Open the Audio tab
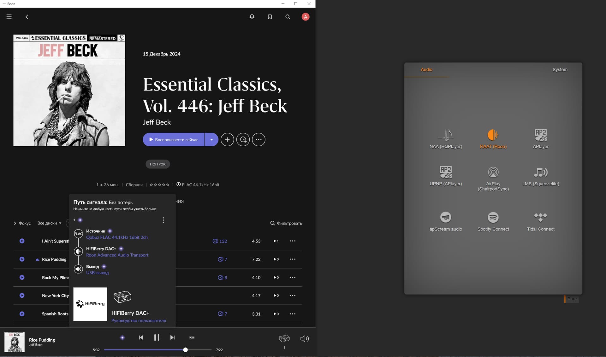The image size is (606, 357). [x=426, y=69]
